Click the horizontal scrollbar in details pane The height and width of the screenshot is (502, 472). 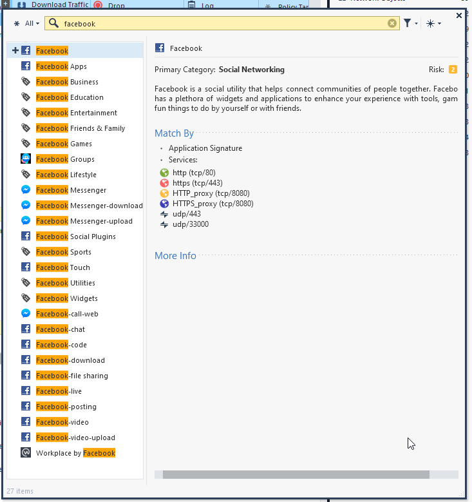coord(296,474)
